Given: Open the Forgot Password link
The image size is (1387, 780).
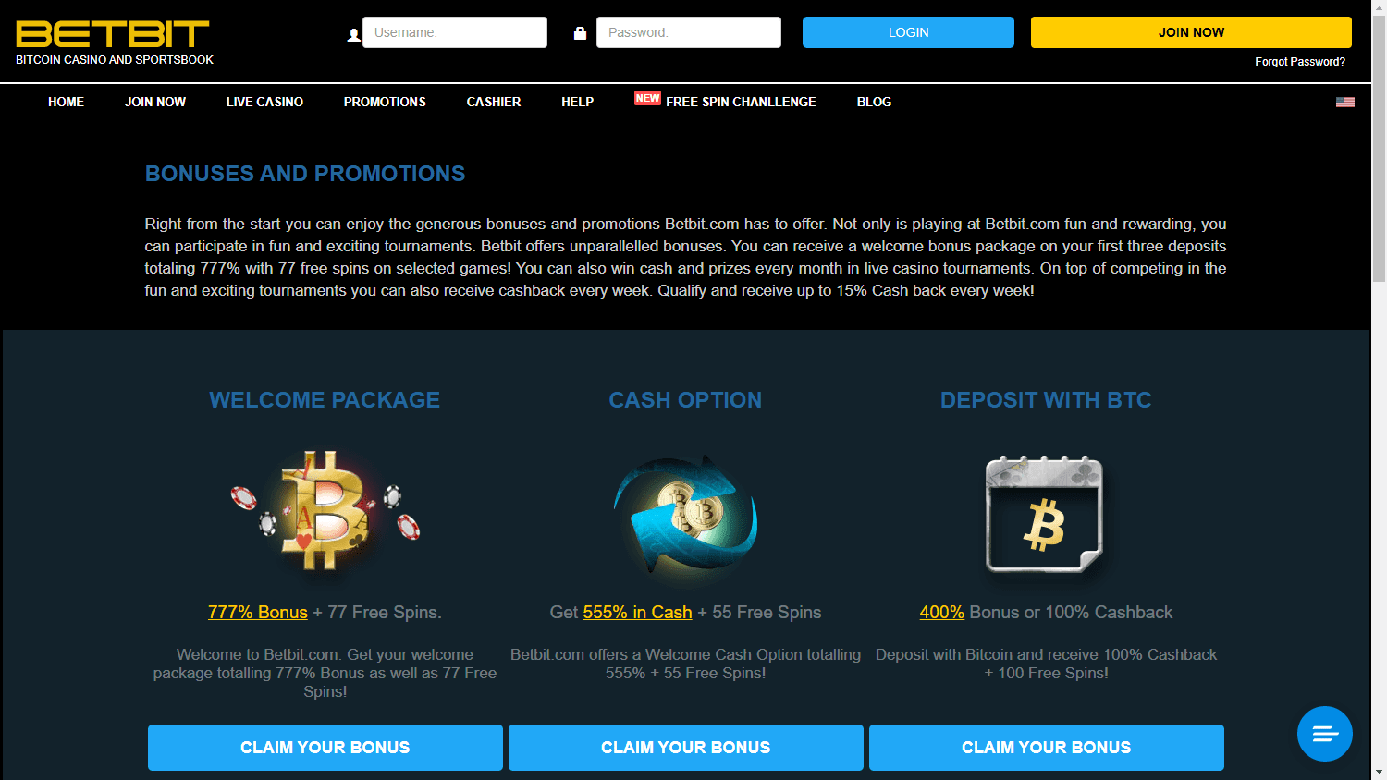Looking at the screenshot, I should 1300,62.
